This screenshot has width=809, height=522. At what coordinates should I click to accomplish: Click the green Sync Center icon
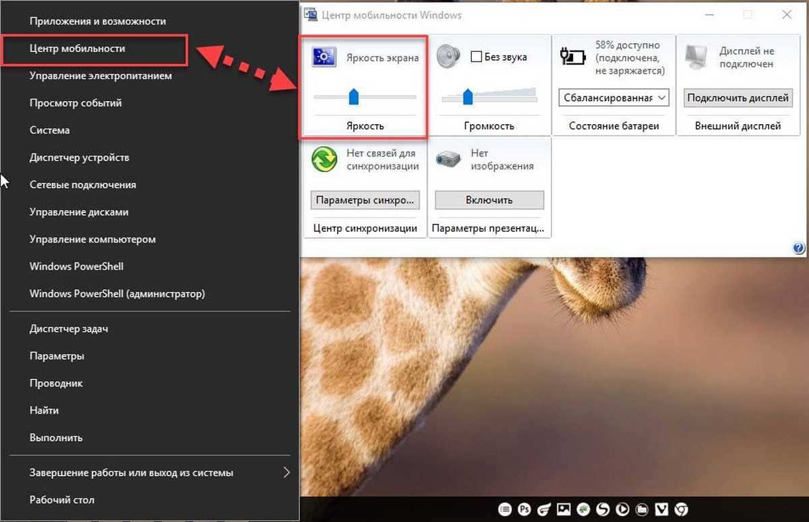point(324,160)
